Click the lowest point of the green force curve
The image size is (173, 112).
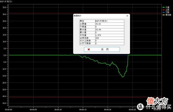[x=123, y=77]
